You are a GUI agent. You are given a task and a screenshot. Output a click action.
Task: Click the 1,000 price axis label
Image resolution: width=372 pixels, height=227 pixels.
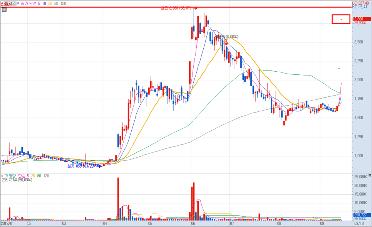point(359,156)
